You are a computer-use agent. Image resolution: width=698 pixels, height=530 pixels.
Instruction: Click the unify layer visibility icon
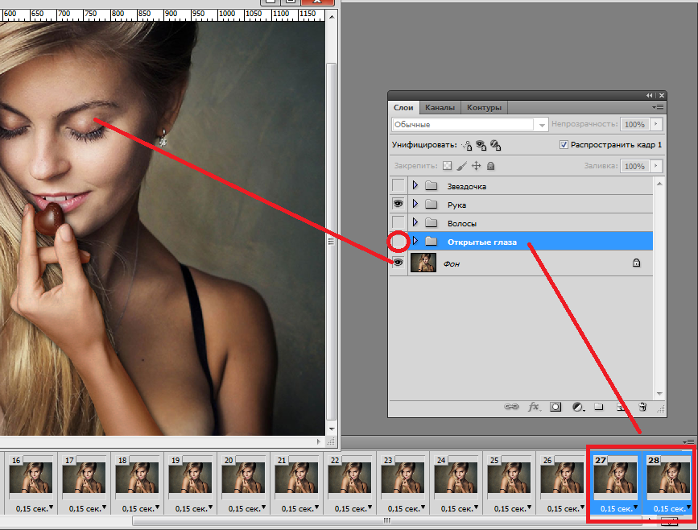click(x=481, y=146)
